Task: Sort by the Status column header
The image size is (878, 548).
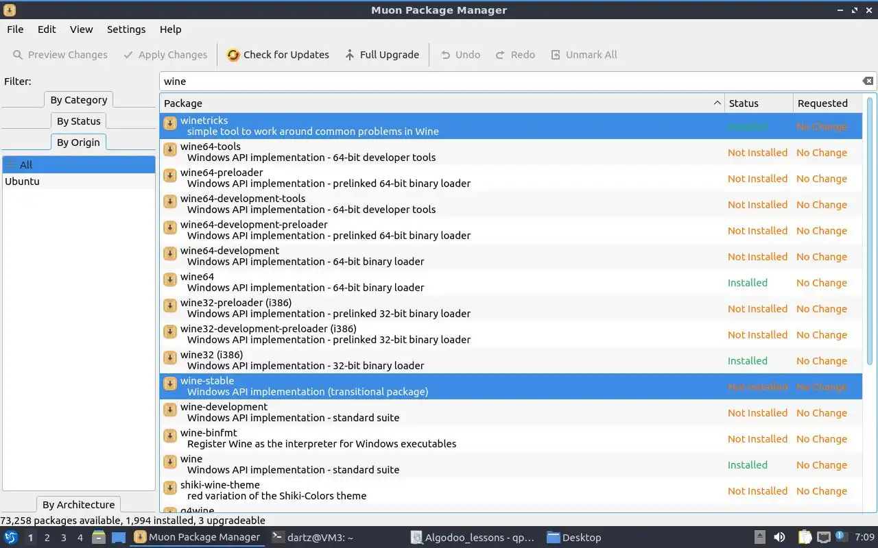Action: 759,103
